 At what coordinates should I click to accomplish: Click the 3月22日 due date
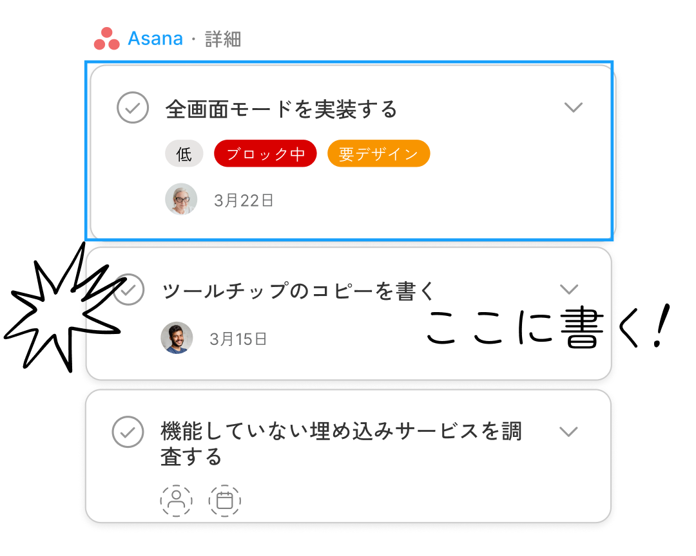click(x=244, y=199)
